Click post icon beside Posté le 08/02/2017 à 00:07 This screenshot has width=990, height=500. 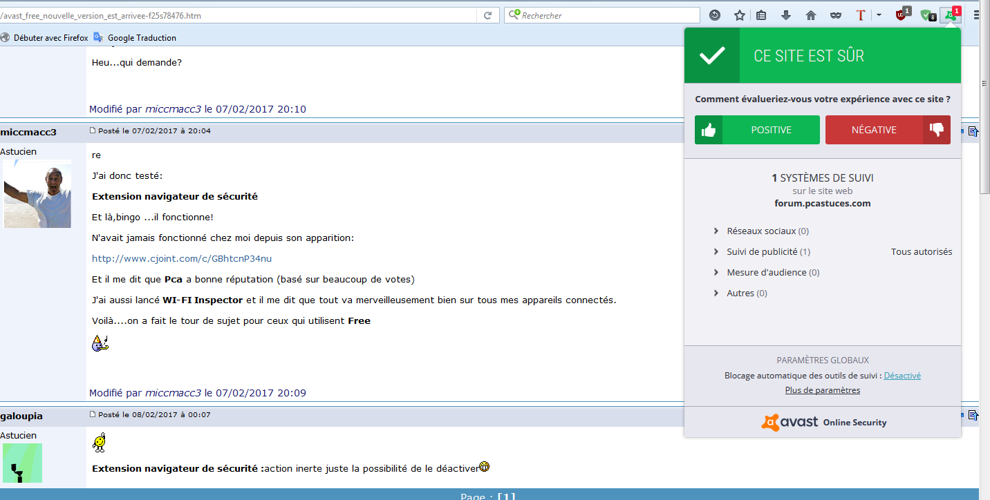tap(93, 414)
